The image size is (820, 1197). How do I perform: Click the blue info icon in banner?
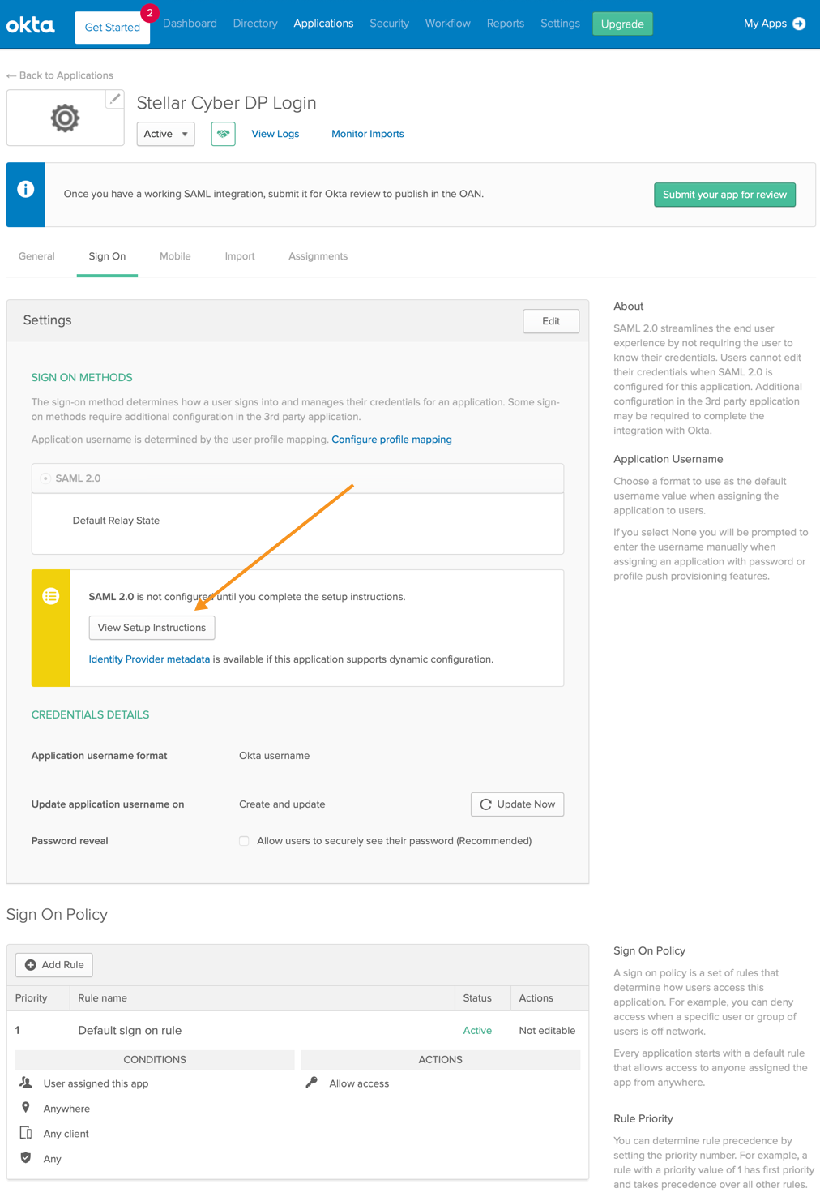(26, 190)
